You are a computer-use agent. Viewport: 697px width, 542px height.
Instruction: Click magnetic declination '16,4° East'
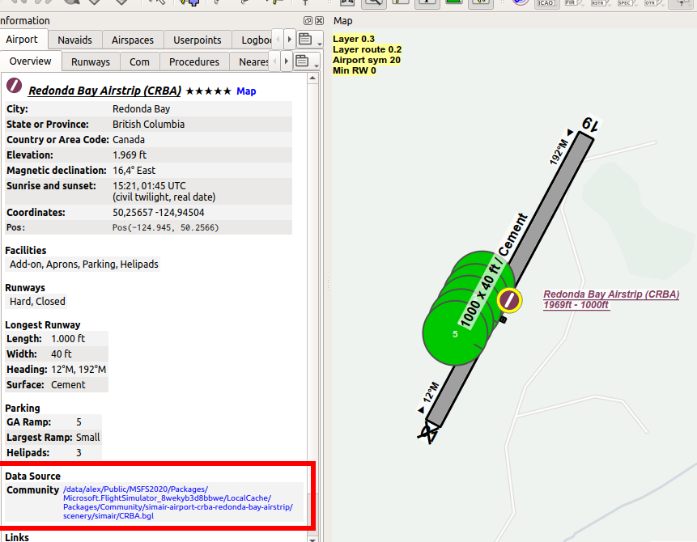tap(134, 171)
